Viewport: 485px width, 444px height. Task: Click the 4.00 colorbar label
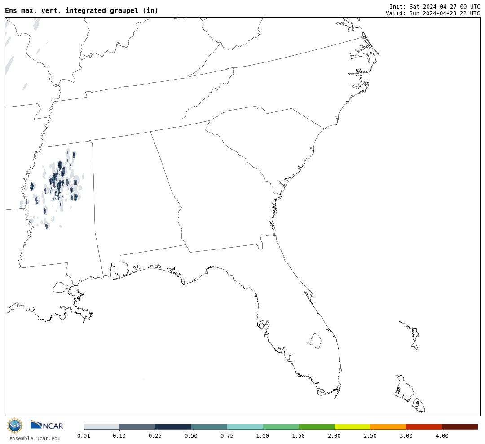pyautogui.click(x=442, y=435)
